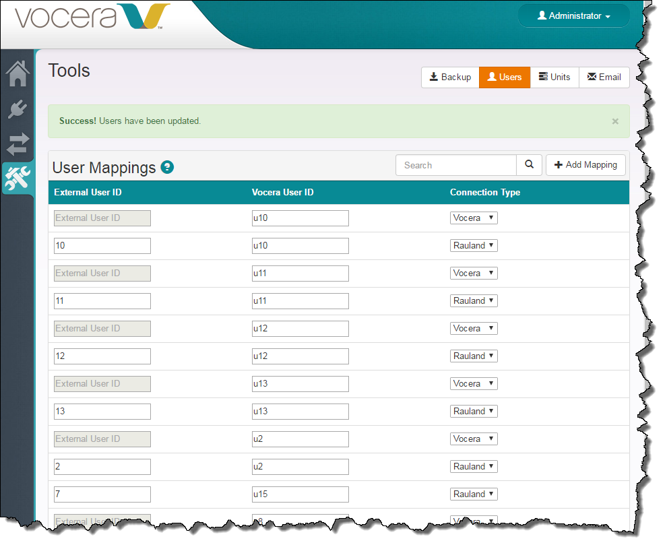Click the Connection Type column header
Viewport: 667px width, 547px height.
485,192
